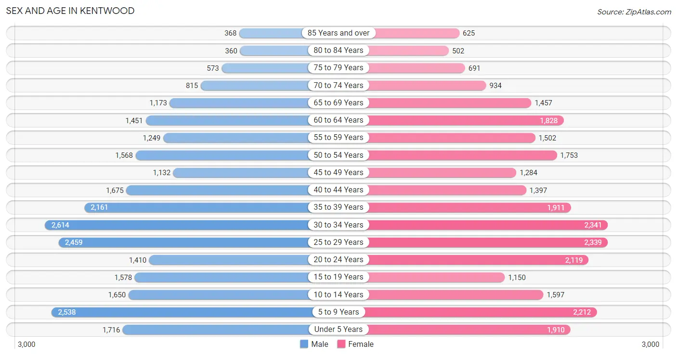This screenshot has width=677, height=356.
Task: Click the Sex and Age in Kentwood title
Action: pos(70,11)
